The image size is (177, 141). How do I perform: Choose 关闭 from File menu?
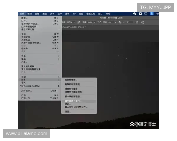point(40,34)
